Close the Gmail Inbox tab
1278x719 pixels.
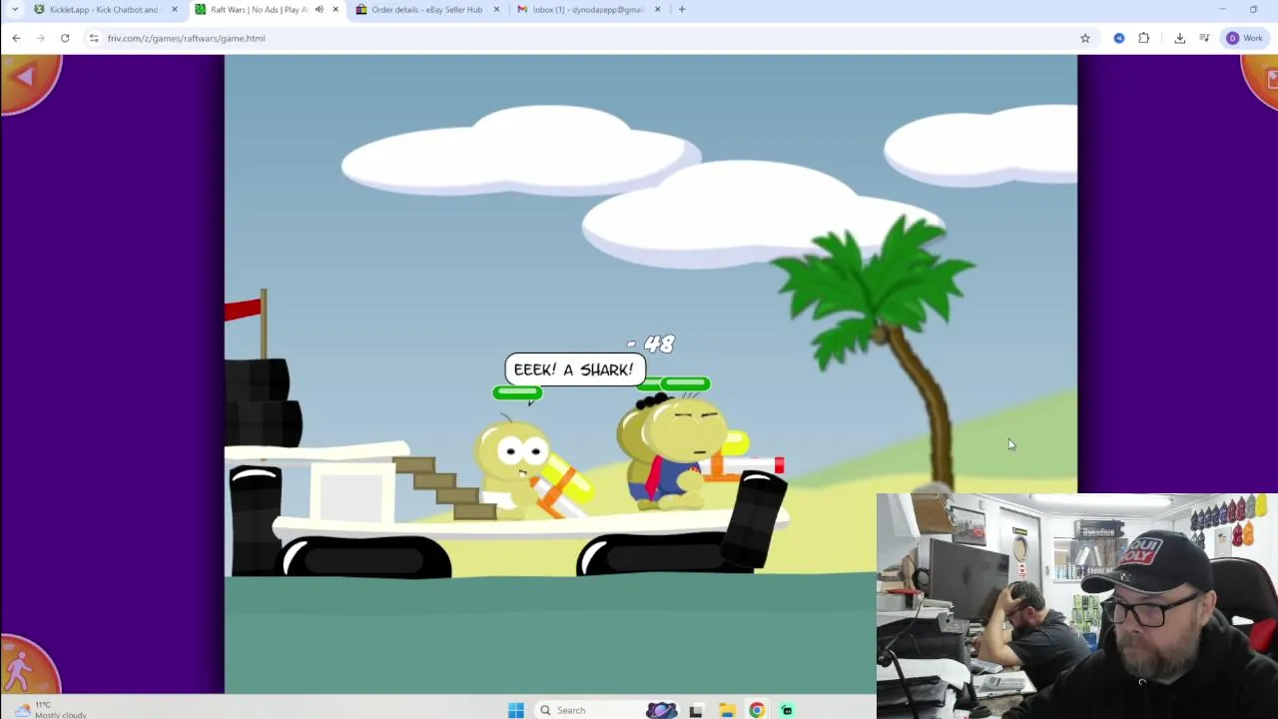(x=657, y=10)
